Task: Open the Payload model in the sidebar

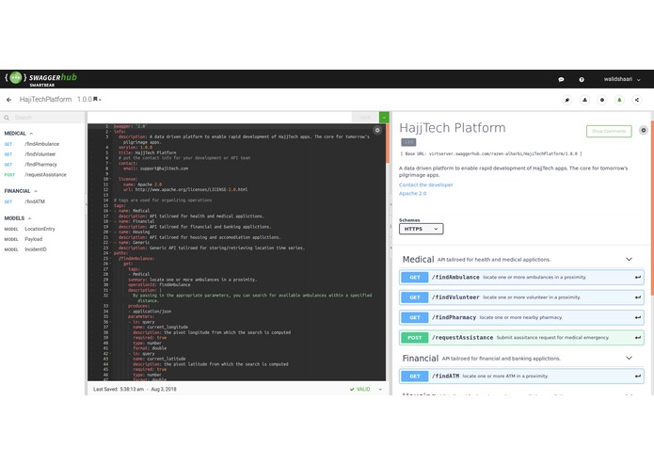Action: pos(33,239)
